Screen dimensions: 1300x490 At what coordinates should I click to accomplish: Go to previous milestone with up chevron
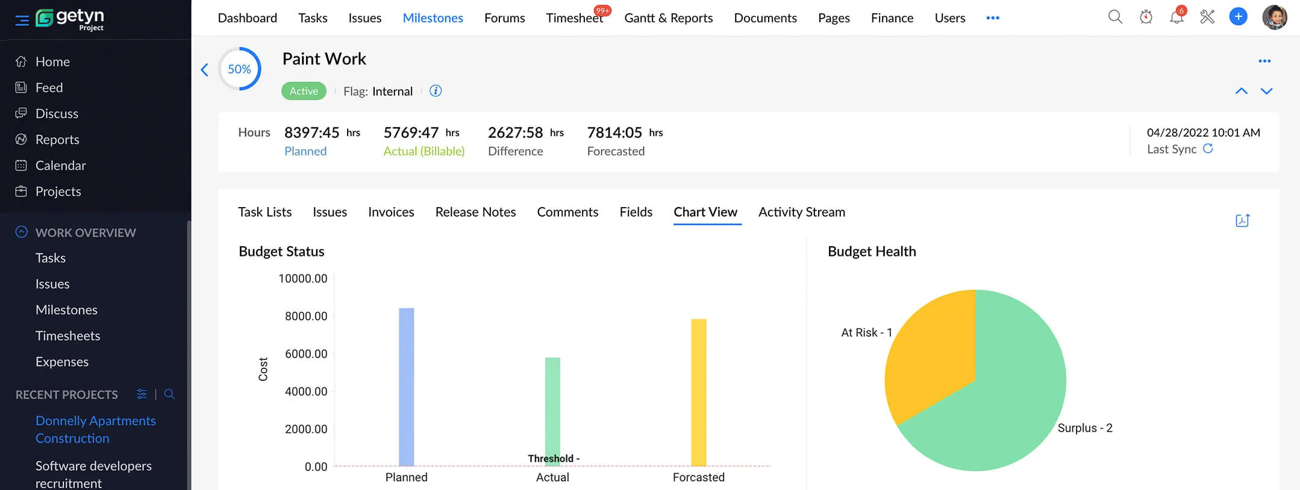tap(1242, 91)
